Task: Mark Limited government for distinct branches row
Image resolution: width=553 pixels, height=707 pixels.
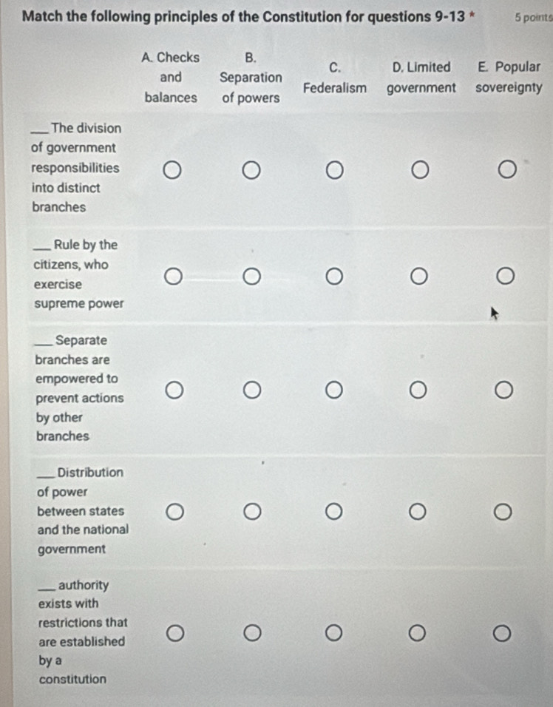Action: pos(421,172)
